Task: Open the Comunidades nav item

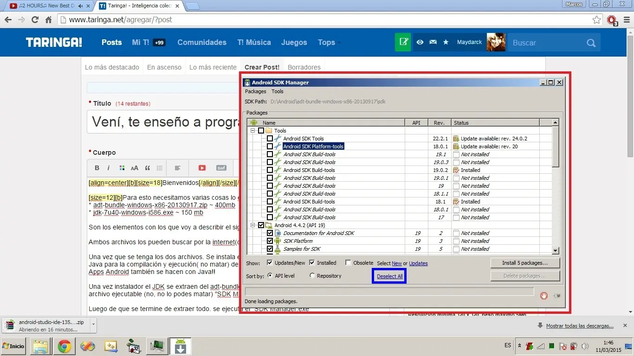Action: (x=202, y=42)
